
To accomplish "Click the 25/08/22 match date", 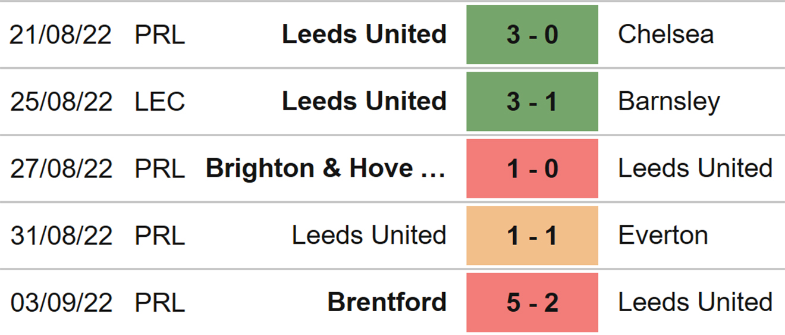I will click(x=61, y=102).
